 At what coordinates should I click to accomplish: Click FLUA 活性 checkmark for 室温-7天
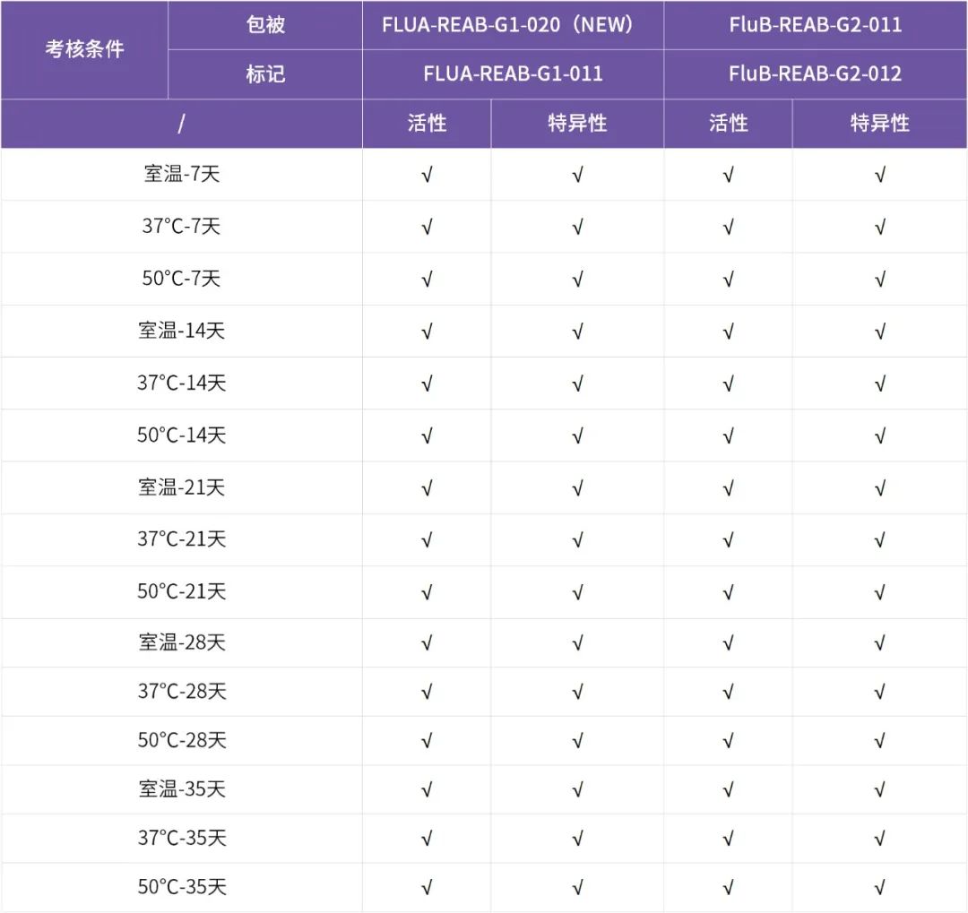(427, 175)
